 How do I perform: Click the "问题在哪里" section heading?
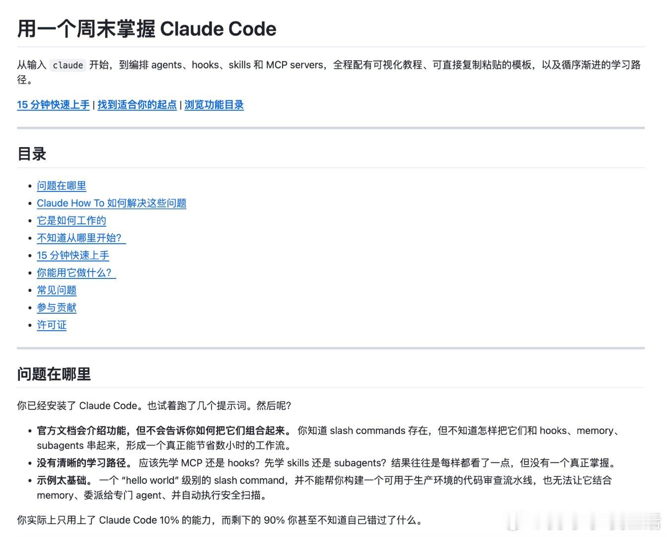tap(54, 375)
